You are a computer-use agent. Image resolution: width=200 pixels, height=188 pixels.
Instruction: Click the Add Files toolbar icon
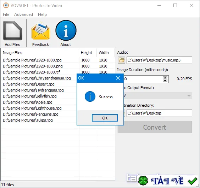[x=13, y=30]
